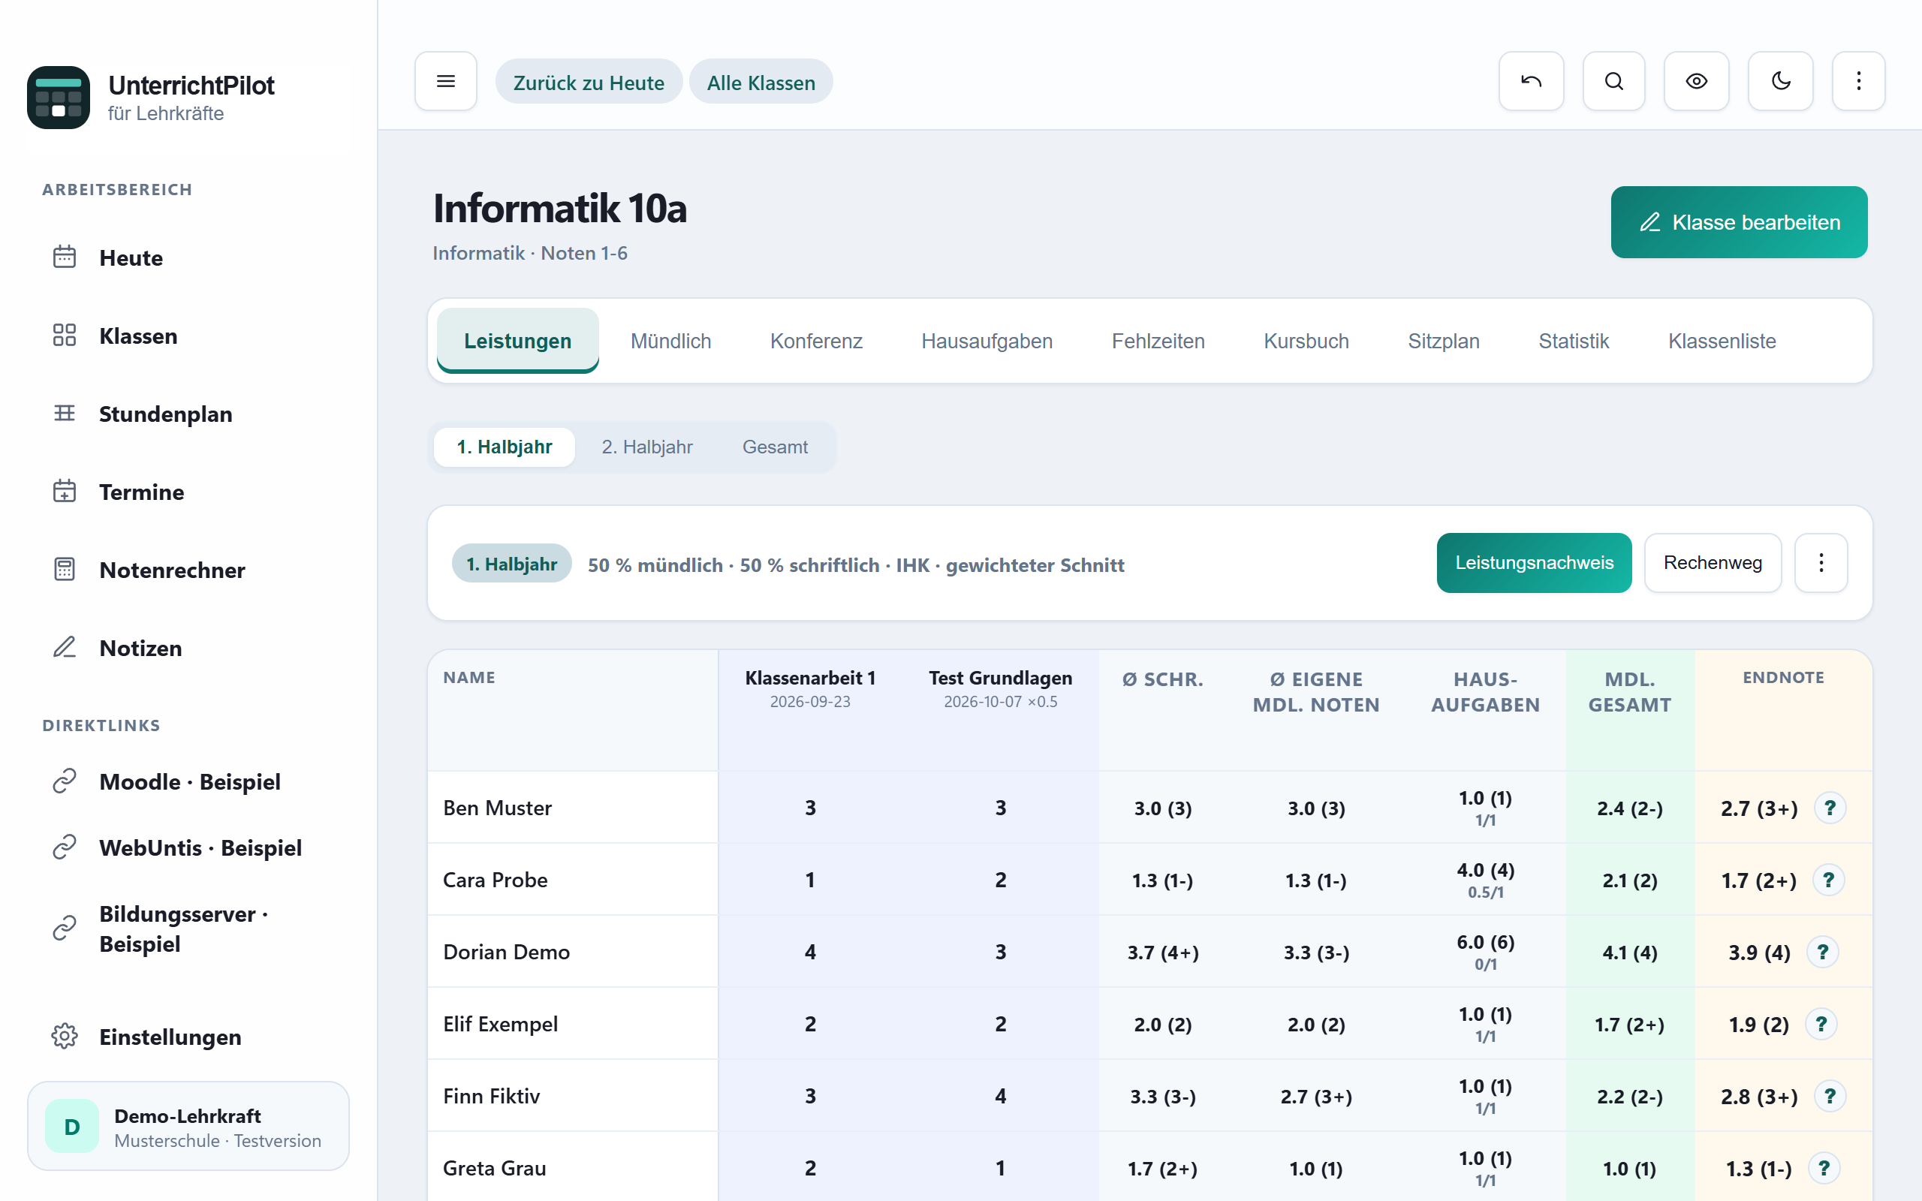Go to Klassen in the sidebar
The image size is (1922, 1201).
tap(188, 336)
